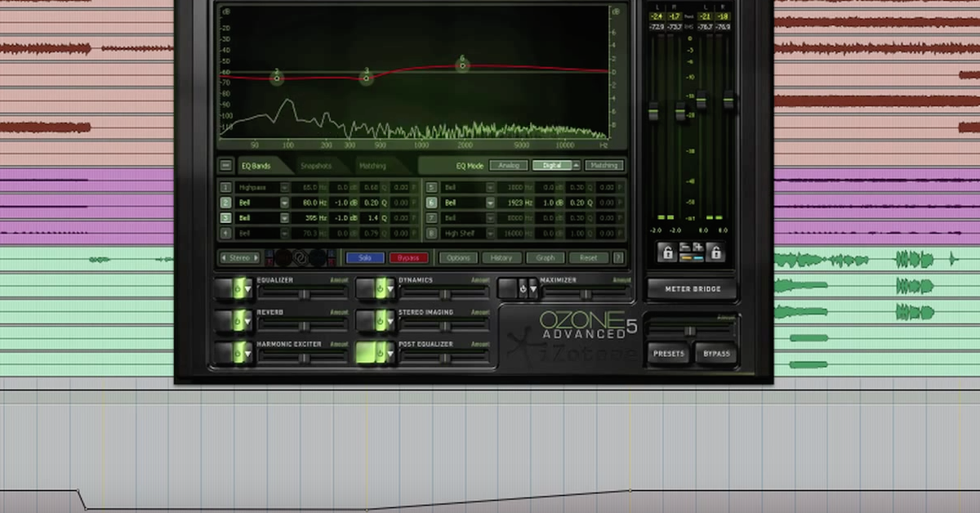This screenshot has width=980, height=513.
Task: Open band 5 Bell filter type dropdown
Action: (490, 187)
